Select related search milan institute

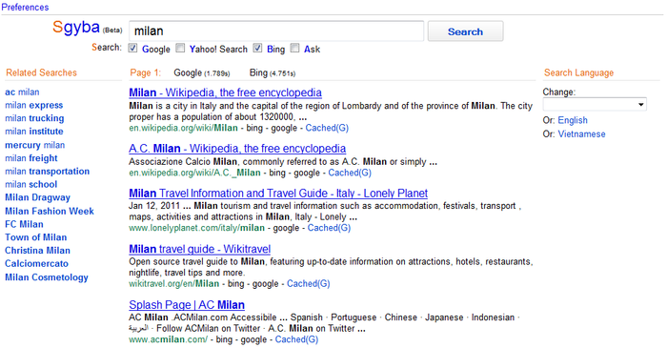(x=34, y=132)
